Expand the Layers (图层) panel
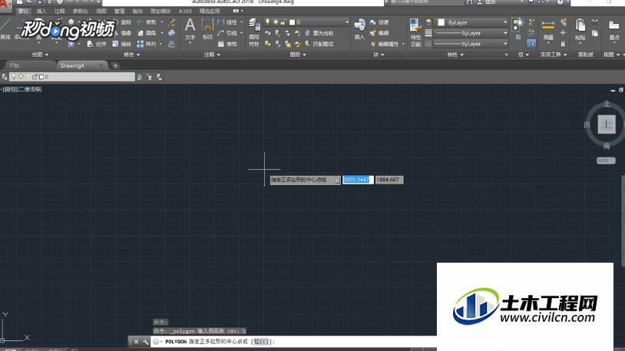This screenshot has width=625, height=351. coord(298,55)
